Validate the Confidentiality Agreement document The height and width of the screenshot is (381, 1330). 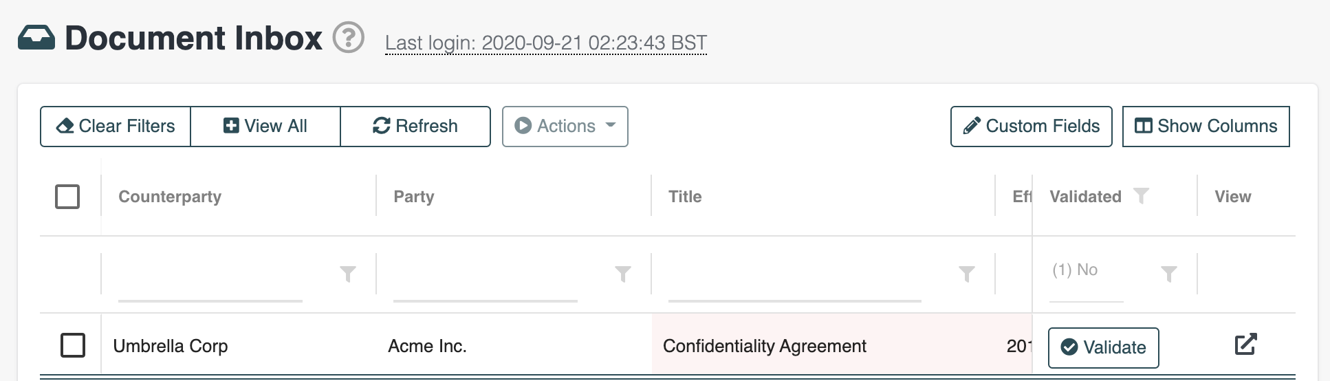point(1103,347)
